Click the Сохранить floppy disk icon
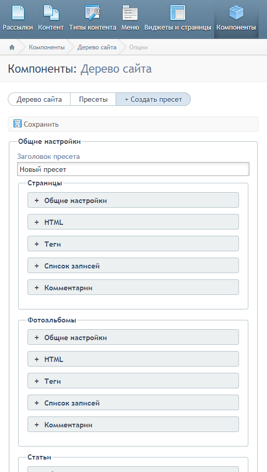This screenshot has width=267, height=472. (18, 124)
